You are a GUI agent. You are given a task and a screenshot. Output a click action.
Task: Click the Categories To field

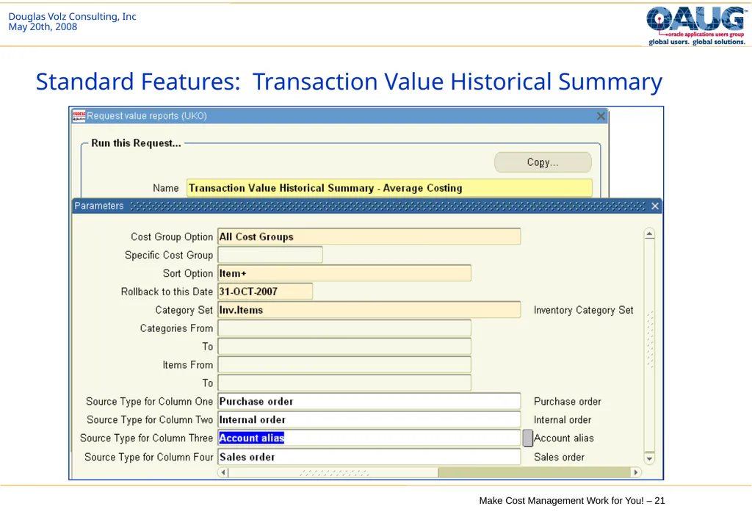click(344, 347)
